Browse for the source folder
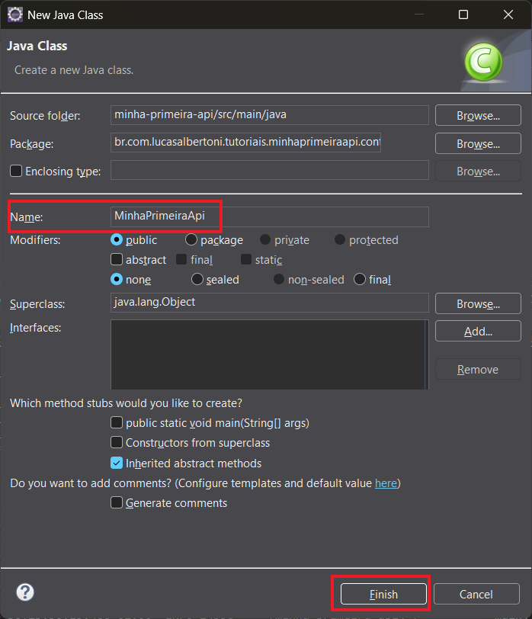The image size is (532, 619). tap(478, 116)
